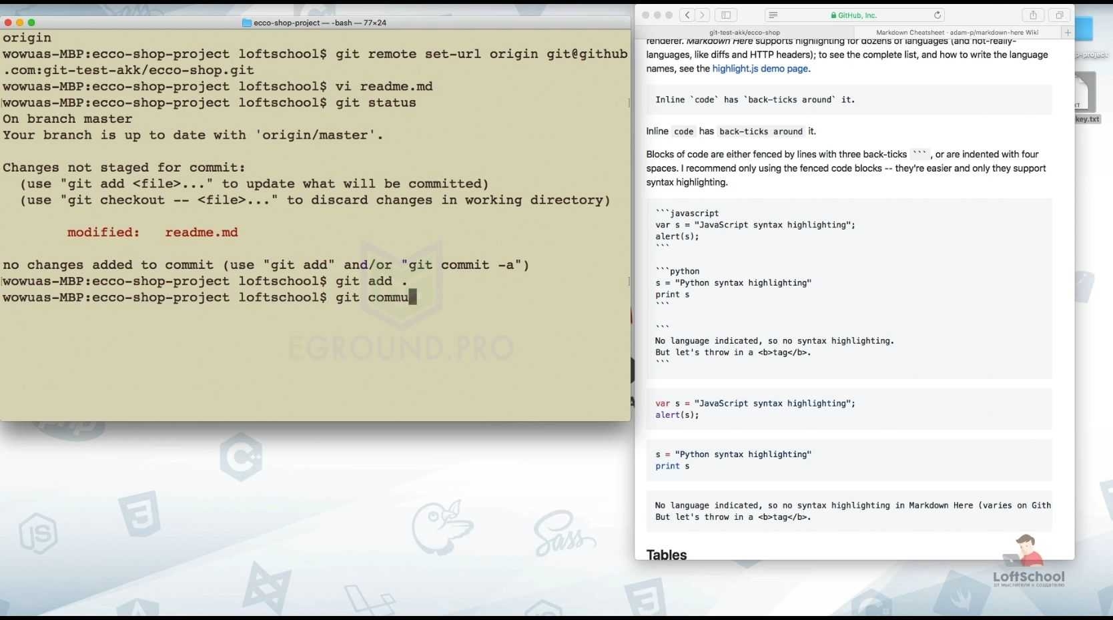Screen dimensions: 1113x620
Task: Focus the GitHub, Inc. address bar
Action: pyautogui.click(x=854, y=15)
